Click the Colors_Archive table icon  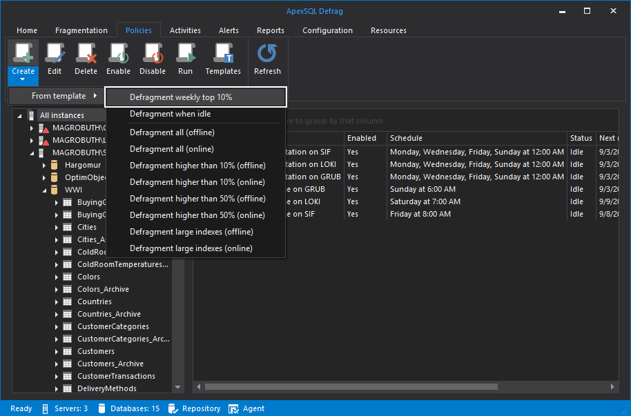pyautogui.click(x=68, y=289)
